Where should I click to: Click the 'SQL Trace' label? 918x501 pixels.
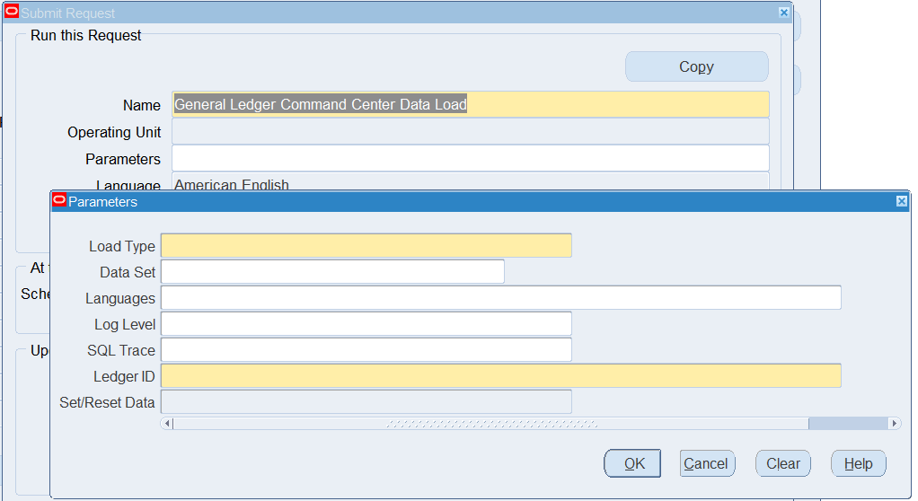point(121,350)
